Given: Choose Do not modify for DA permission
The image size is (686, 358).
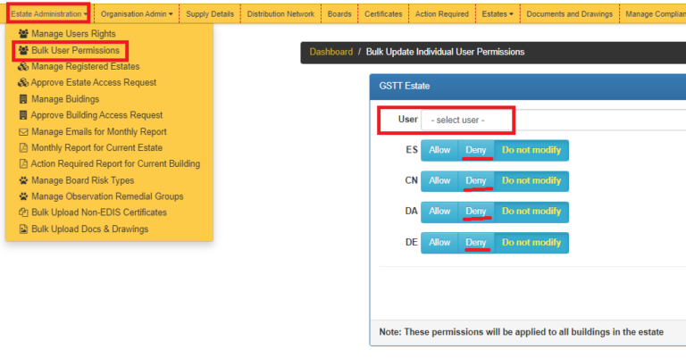Looking at the screenshot, I should [x=531, y=212].
